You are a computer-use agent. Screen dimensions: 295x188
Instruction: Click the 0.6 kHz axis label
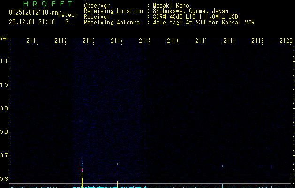click(x=4, y=179)
